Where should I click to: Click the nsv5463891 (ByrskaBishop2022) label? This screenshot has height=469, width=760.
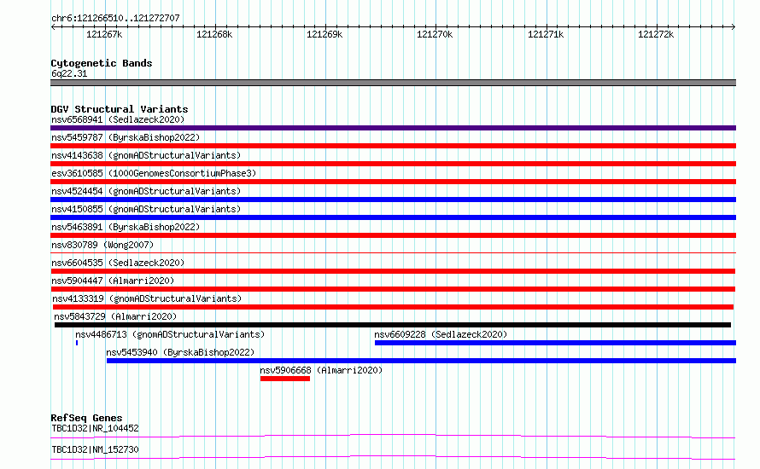click(x=126, y=227)
